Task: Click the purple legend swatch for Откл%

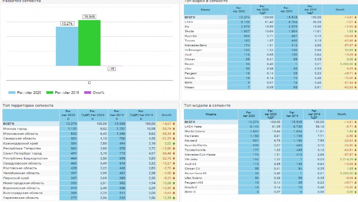Action: [88, 93]
